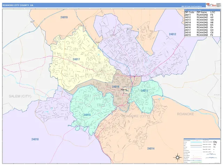Click the compass rose on the map
The width and height of the screenshot is (223, 167).
click(177, 157)
